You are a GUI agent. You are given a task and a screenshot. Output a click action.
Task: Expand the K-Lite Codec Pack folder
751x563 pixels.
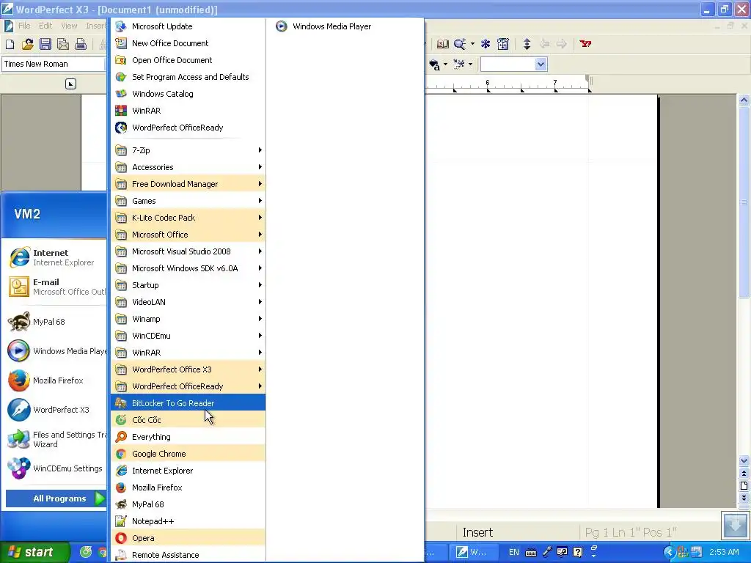coord(188,218)
